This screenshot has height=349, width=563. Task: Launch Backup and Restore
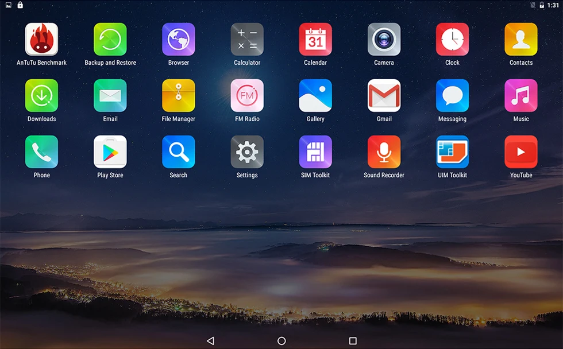(x=110, y=40)
